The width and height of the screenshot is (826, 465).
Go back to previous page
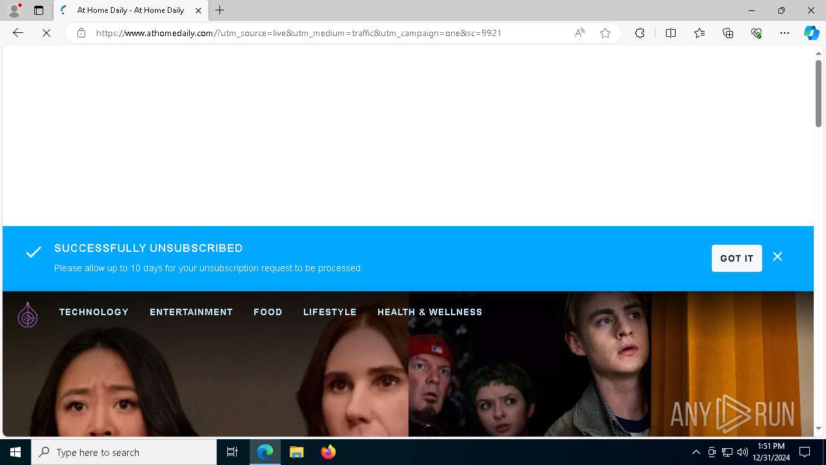[18, 33]
